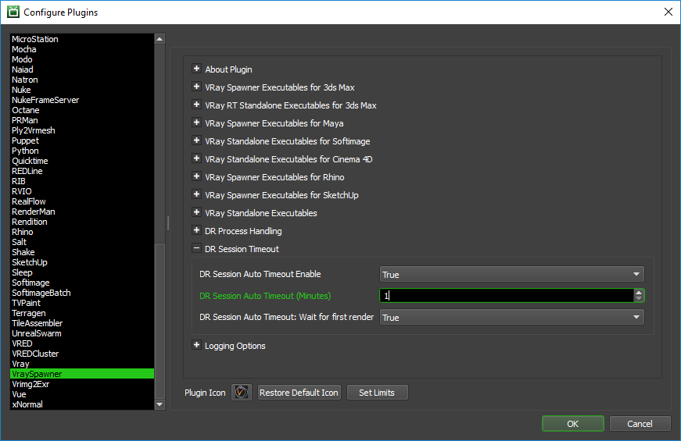Increase the auto timeout minutes value
Image resolution: width=681 pixels, height=441 pixels.
[639, 293]
